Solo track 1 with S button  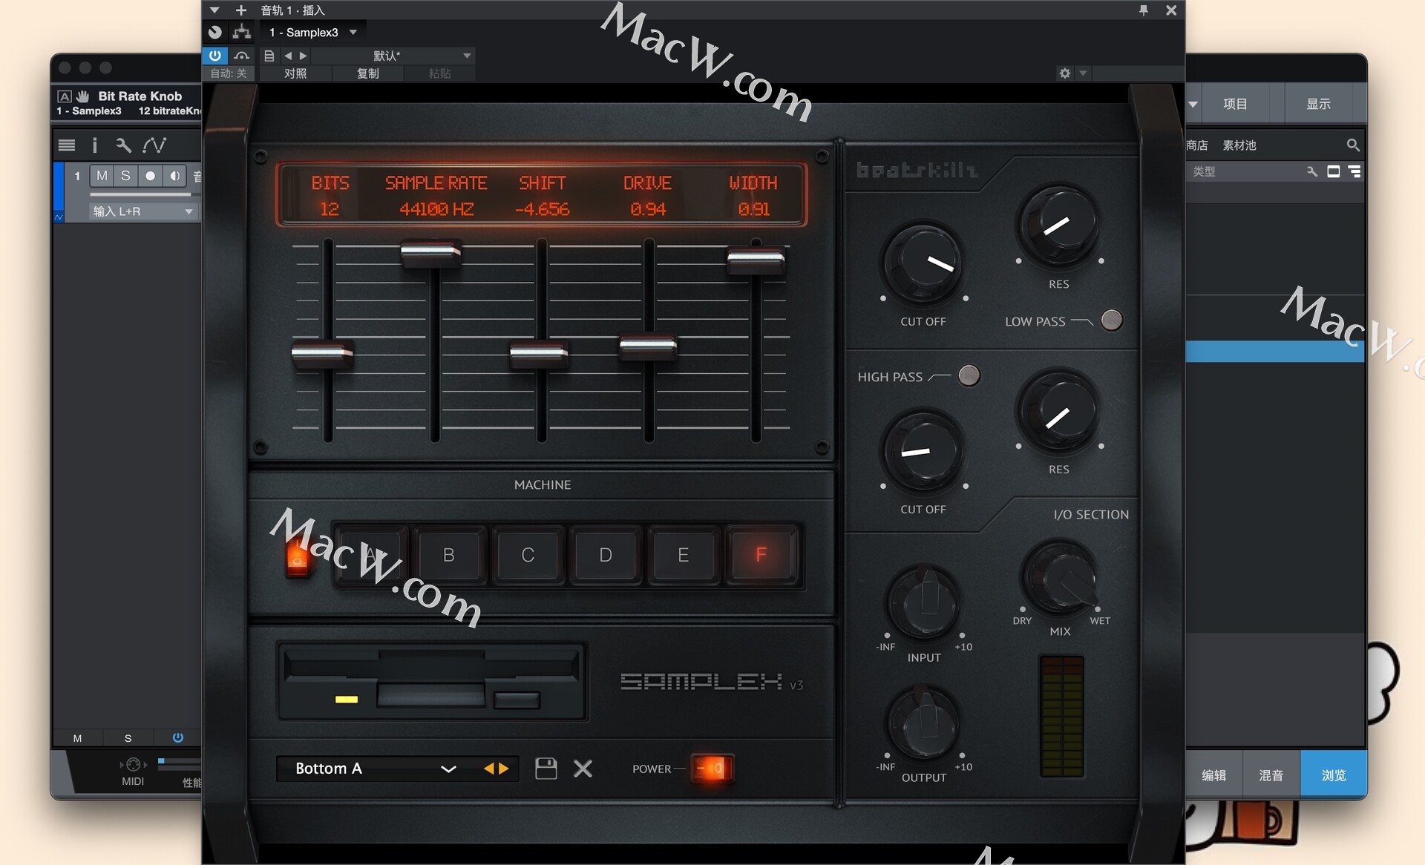pos(125,176)
